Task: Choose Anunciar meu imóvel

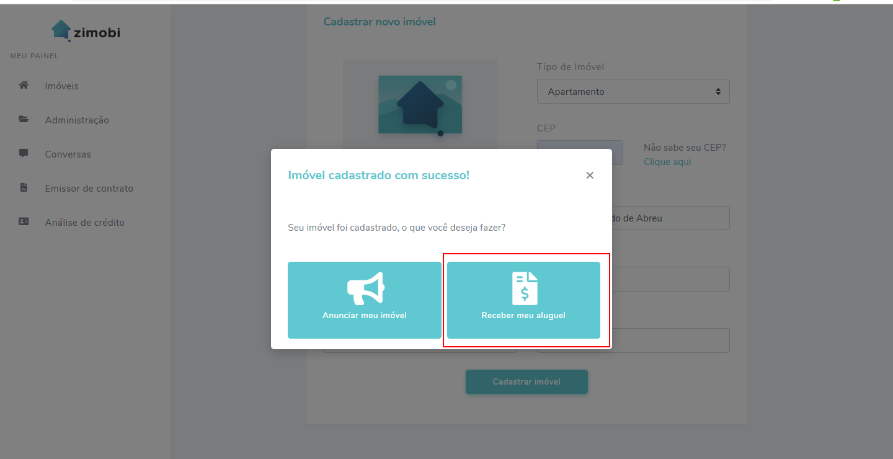Action: pyautogui.click(x=365, y=300)
